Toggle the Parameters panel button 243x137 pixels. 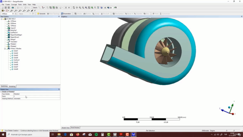pos(66,14)
